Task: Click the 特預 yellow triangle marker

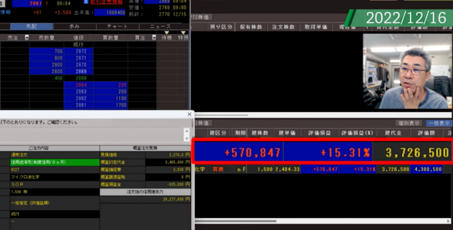Action: click(183, 33)
